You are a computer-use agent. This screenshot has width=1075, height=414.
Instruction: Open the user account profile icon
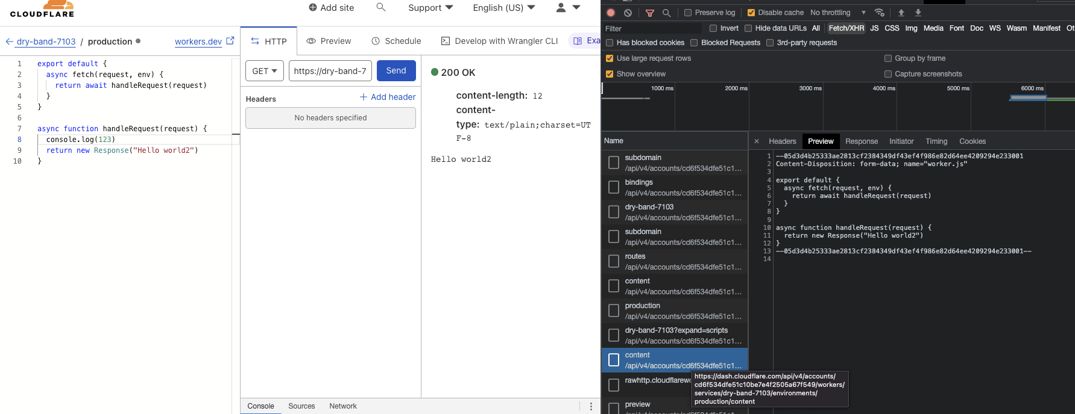point(561,7)
